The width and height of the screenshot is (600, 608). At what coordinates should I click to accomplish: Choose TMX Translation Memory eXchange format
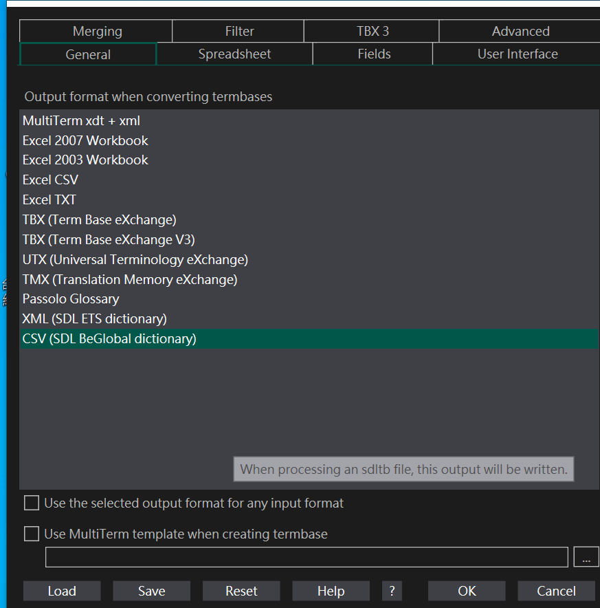tap(129, 279)
